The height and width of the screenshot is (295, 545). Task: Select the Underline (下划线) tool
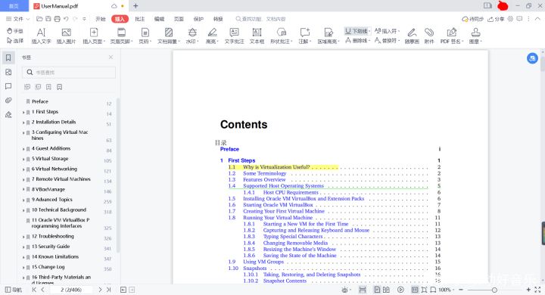[357, 31]
